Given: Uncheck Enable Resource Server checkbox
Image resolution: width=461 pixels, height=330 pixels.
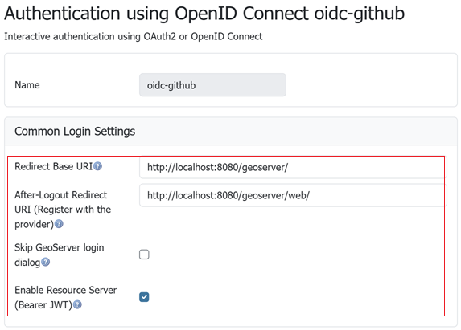Looking at the screenshot, I should coord(144,297).
